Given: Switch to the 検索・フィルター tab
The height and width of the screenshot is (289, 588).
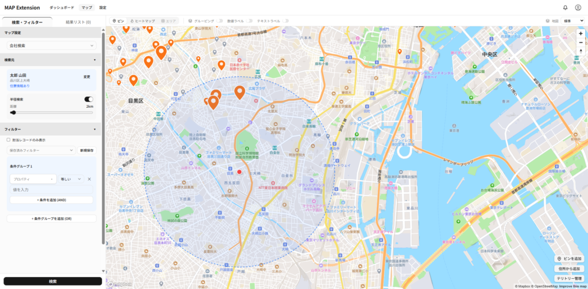Looking at the screenshot, I should click(x=27, y=22).
